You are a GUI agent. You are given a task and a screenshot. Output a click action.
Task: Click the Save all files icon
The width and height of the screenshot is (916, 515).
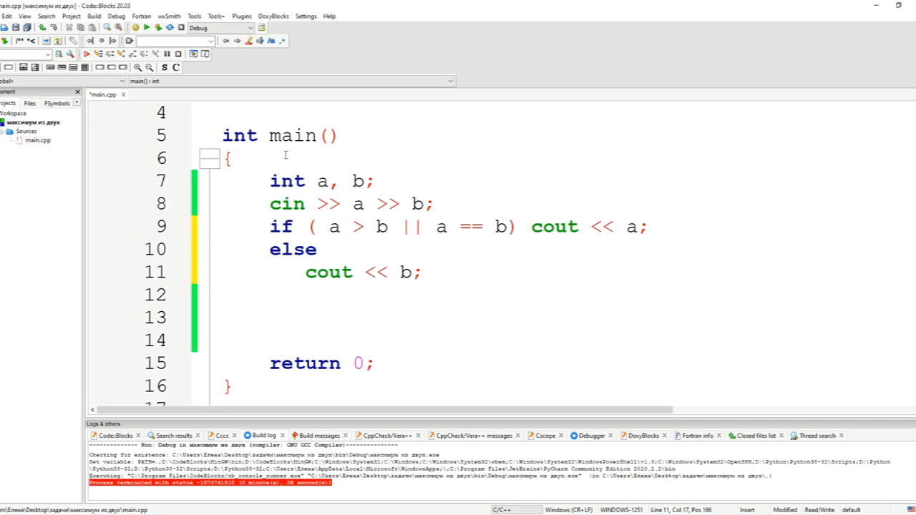tap(27, 27)
